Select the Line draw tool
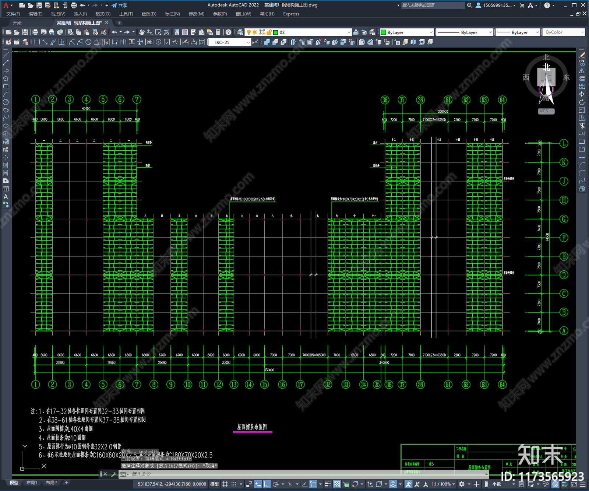 coord(6,55)
